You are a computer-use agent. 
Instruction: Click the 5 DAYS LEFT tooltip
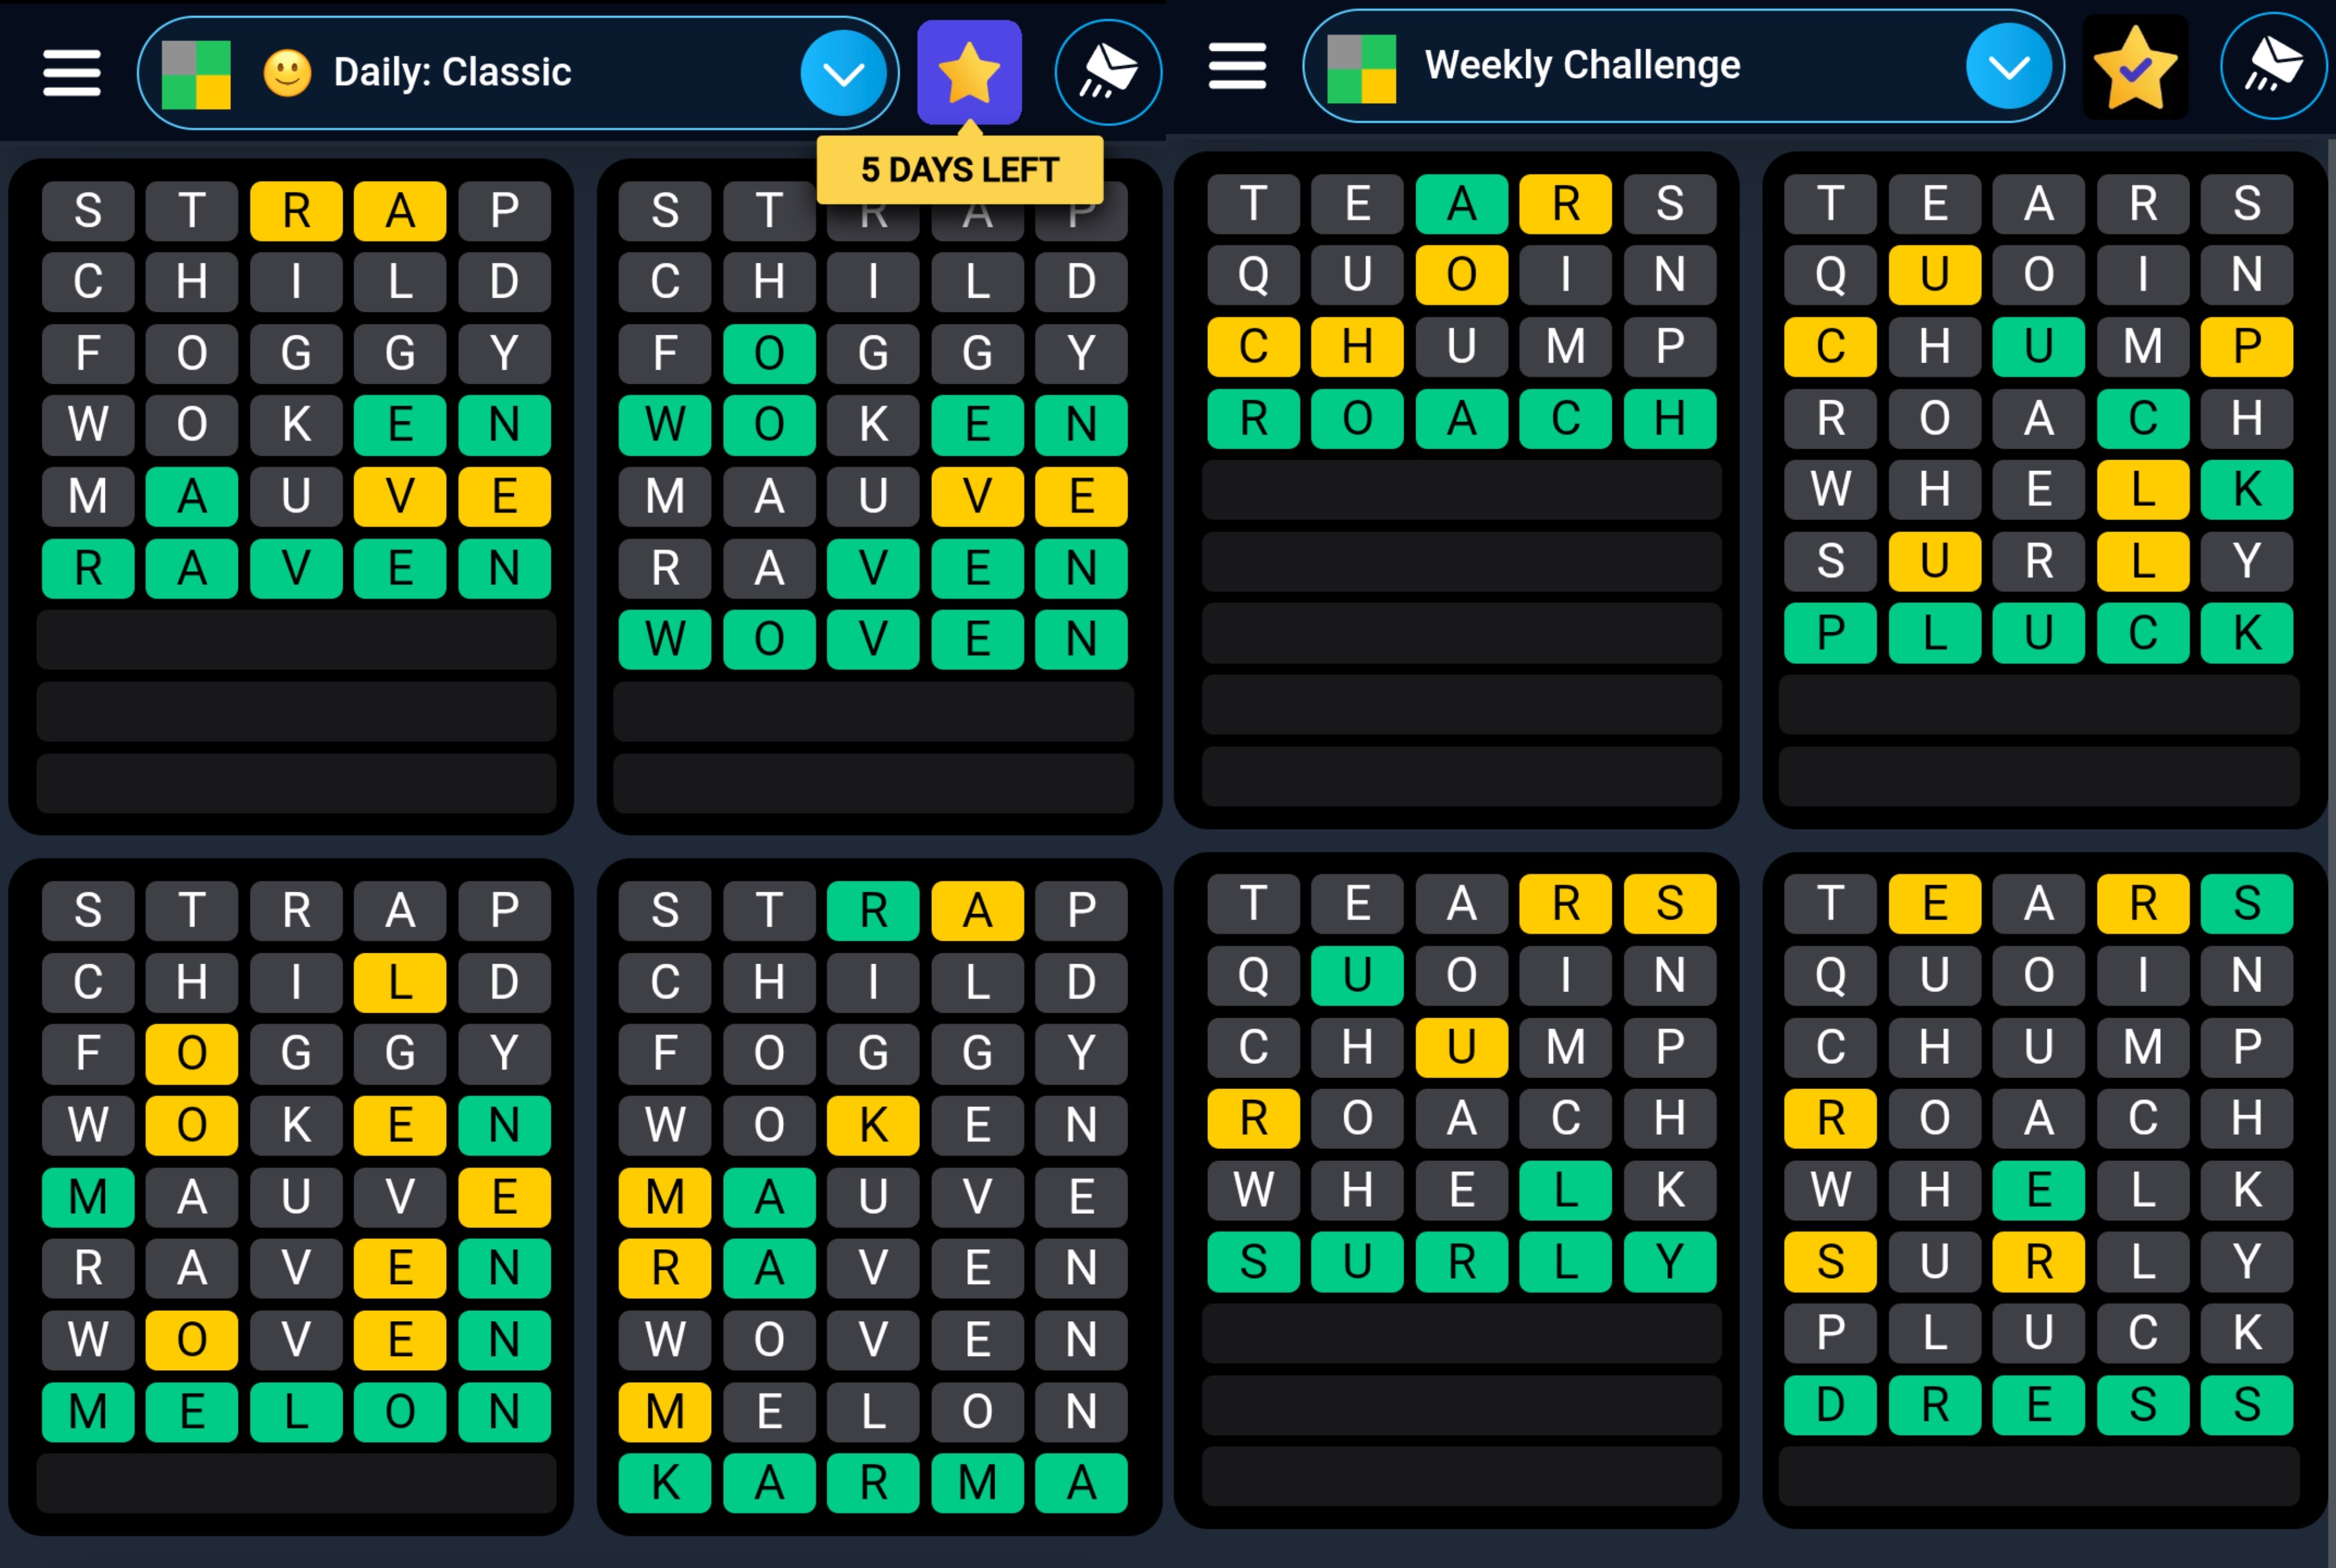[x=959, y=170]
